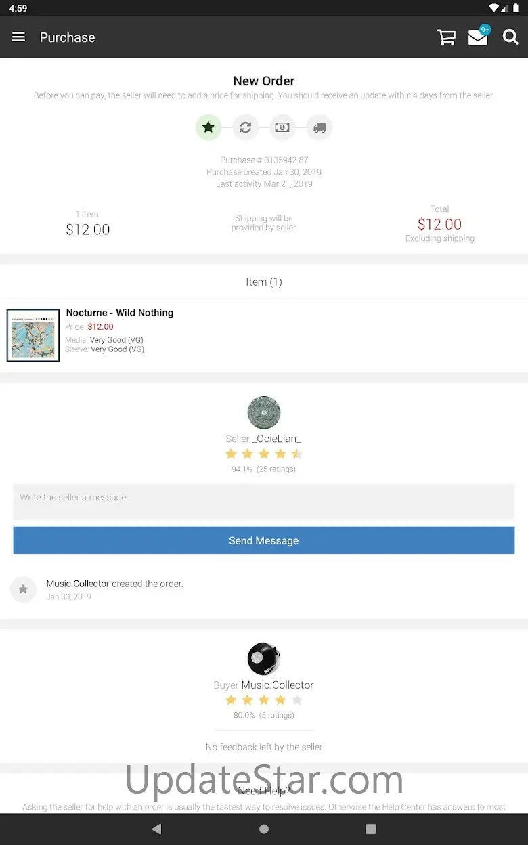The image size is (528, 845).
Task: Open the shopping cart
Action: pyautogui.click(x=446, y=37)
